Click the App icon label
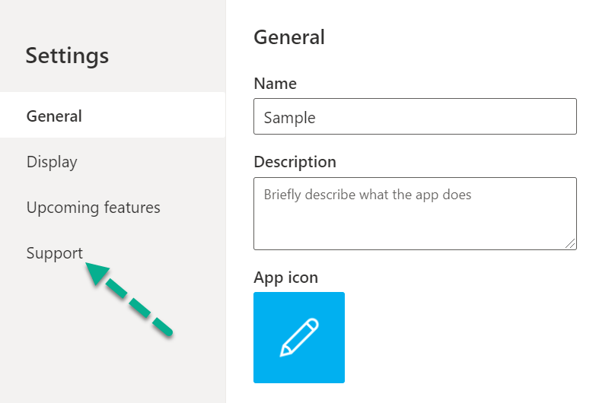The image size is (615, 403). coord(285,278)
